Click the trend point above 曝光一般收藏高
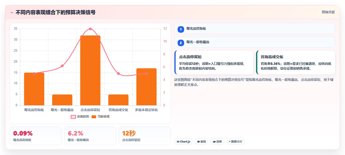Image resolution: width=345 pixels, height=155 pixels. pyautogui.click(x=62, y=66)
